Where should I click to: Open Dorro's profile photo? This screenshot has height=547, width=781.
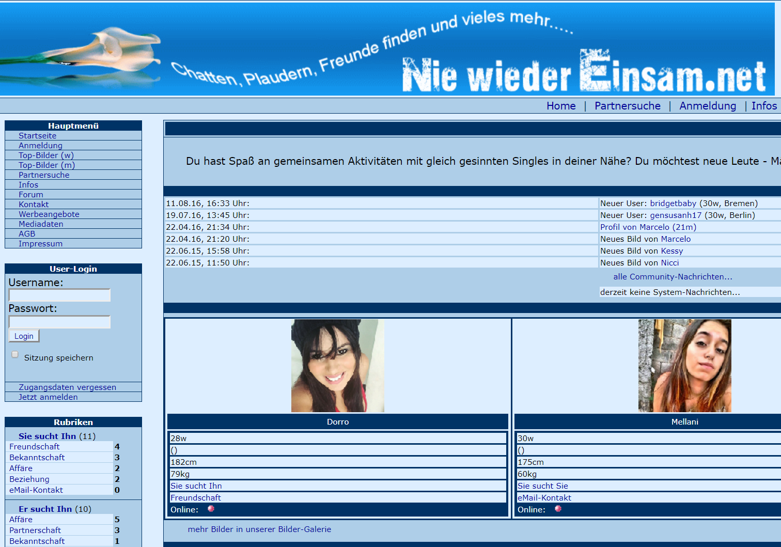[337, 366]
